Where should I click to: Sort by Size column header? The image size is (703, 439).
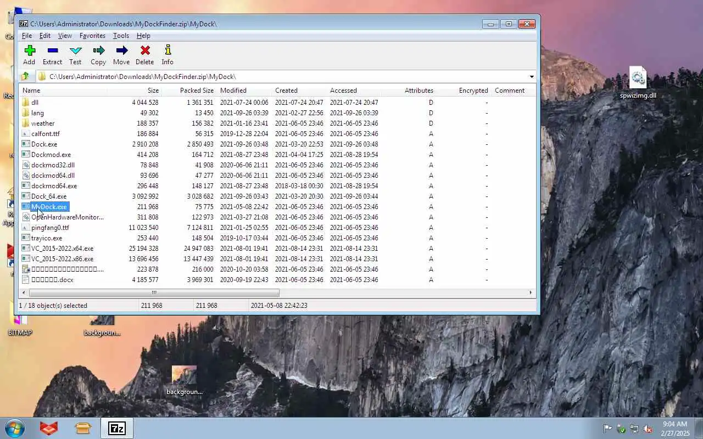pos(134,91)
